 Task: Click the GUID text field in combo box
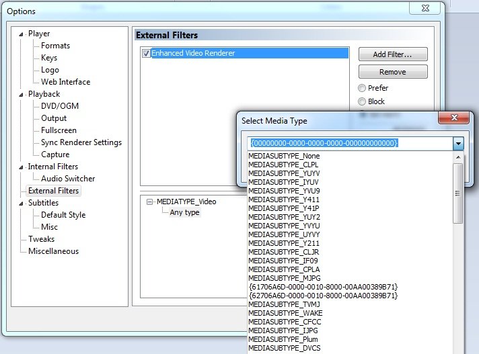351,143
